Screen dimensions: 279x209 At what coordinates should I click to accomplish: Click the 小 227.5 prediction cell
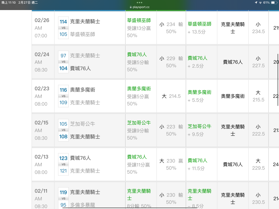tap(258, 62)
